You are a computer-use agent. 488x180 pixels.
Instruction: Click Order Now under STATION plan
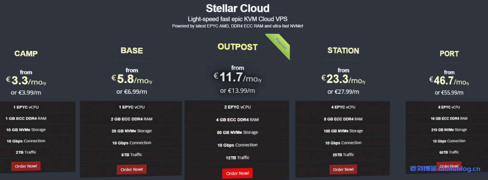(343, 170)
